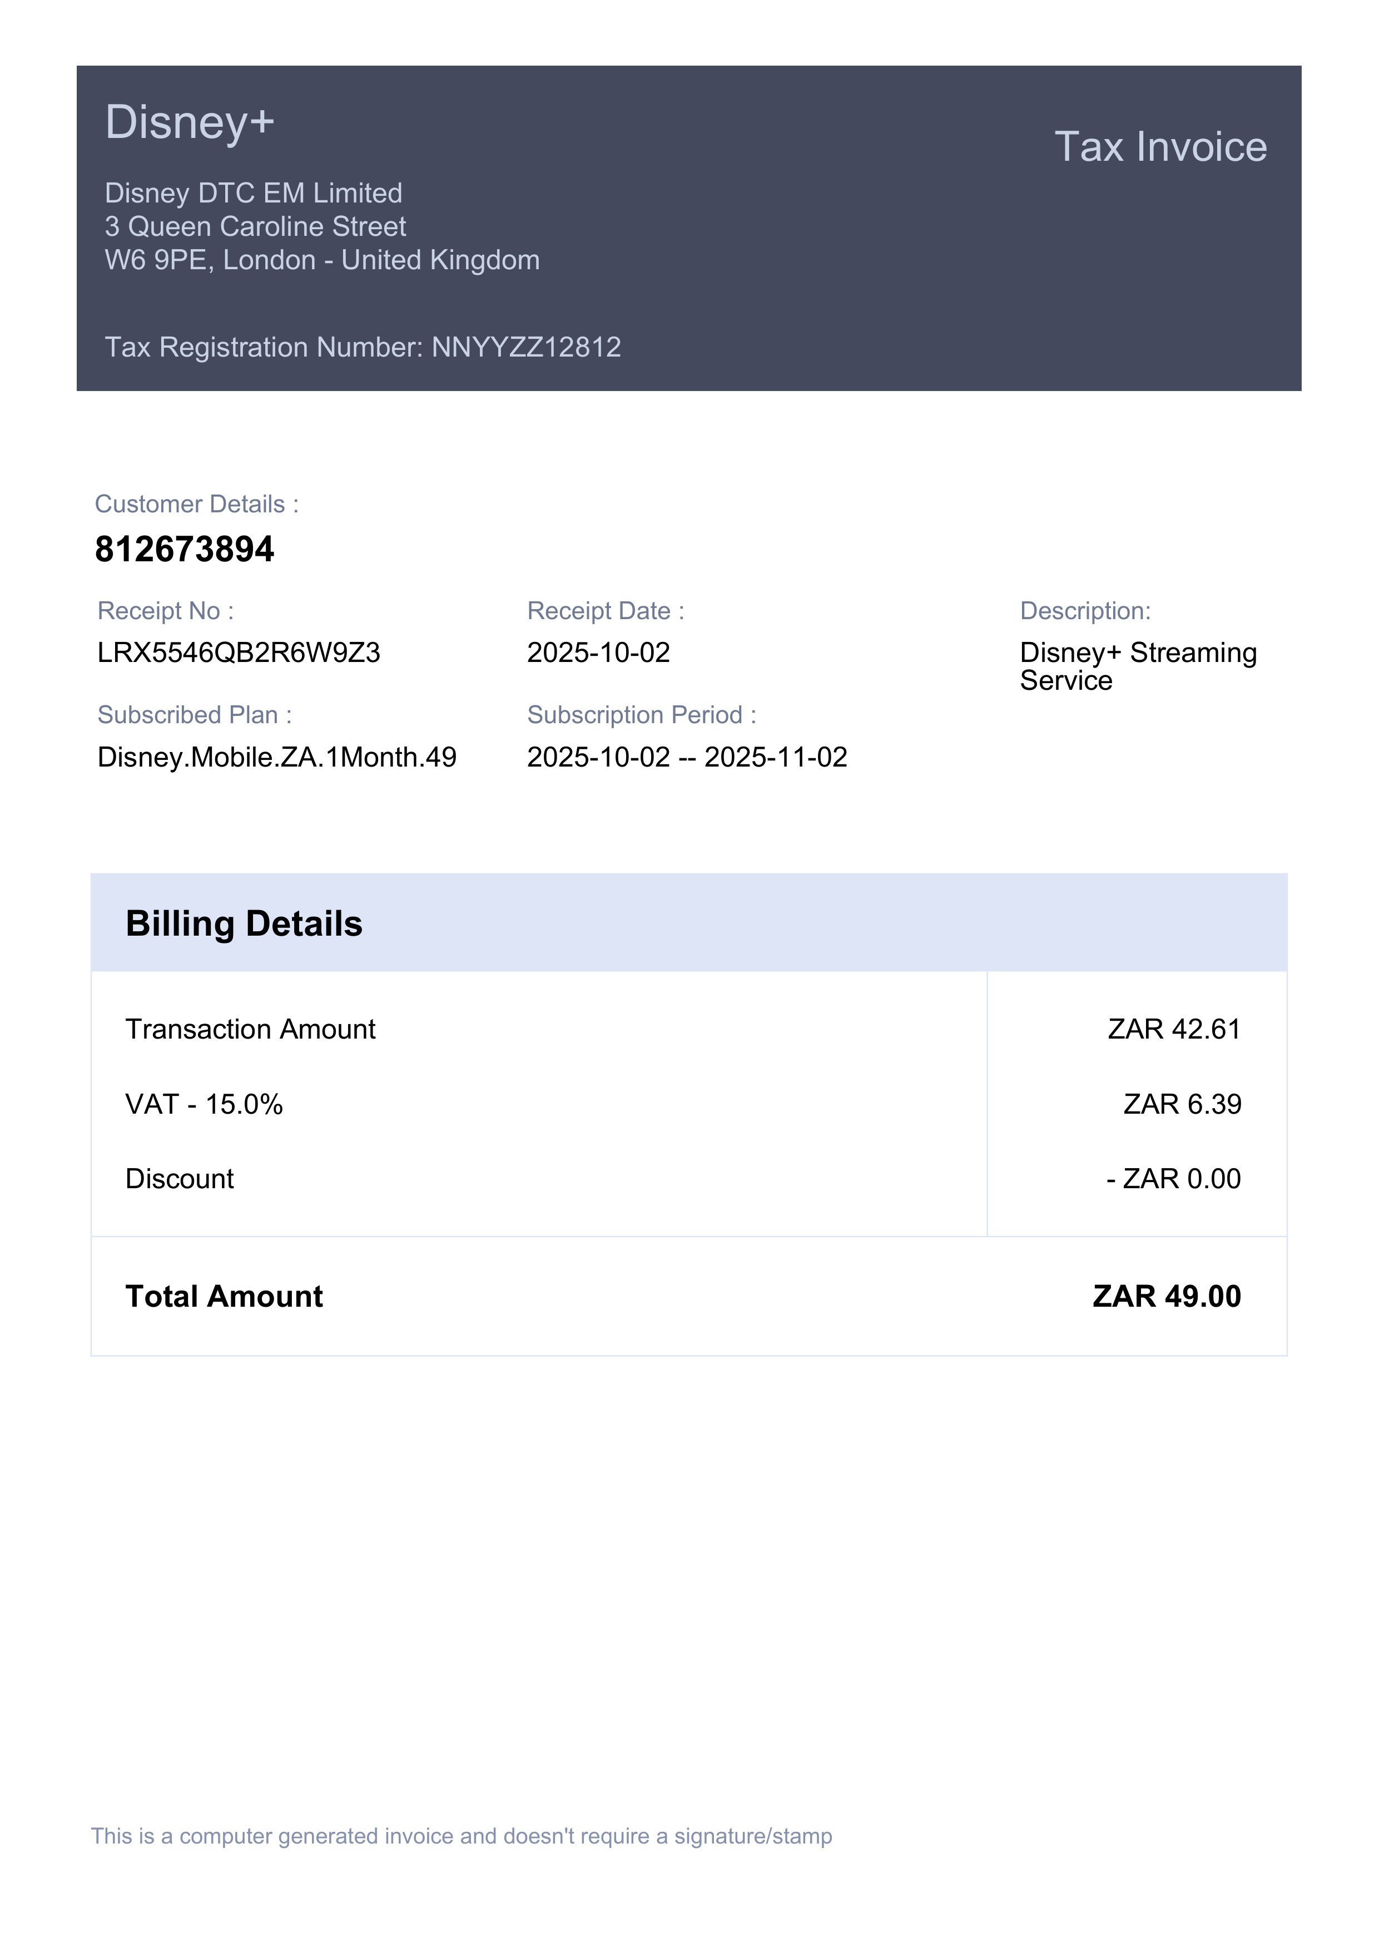Select the Disney+ Streaming Service description
The image size is (1379, 1952).
(1138, 666)
